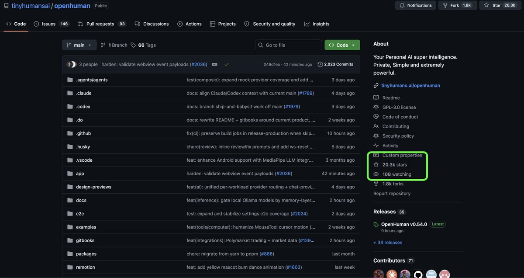Image resolution: width=524 pixels, height=278 pixels.
Task: Open the .agents/agents folder
Action: click(x=92, y=80)
